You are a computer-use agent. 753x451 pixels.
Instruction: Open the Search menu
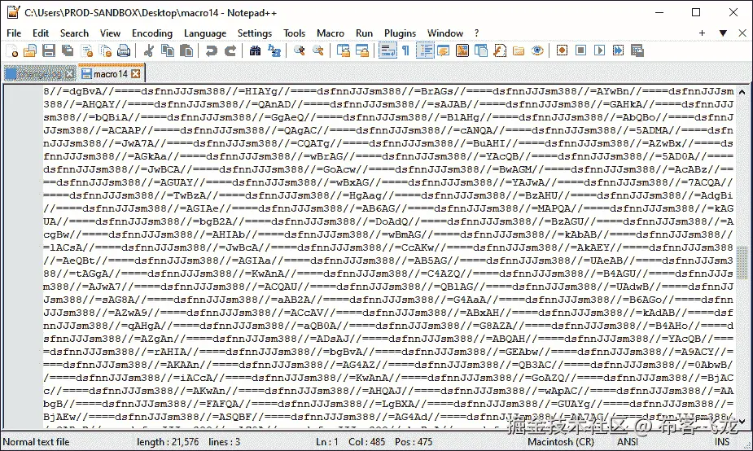(74, 33)
